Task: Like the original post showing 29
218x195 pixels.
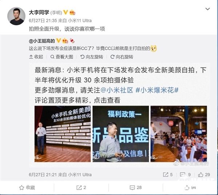Action: click(204, 175)
